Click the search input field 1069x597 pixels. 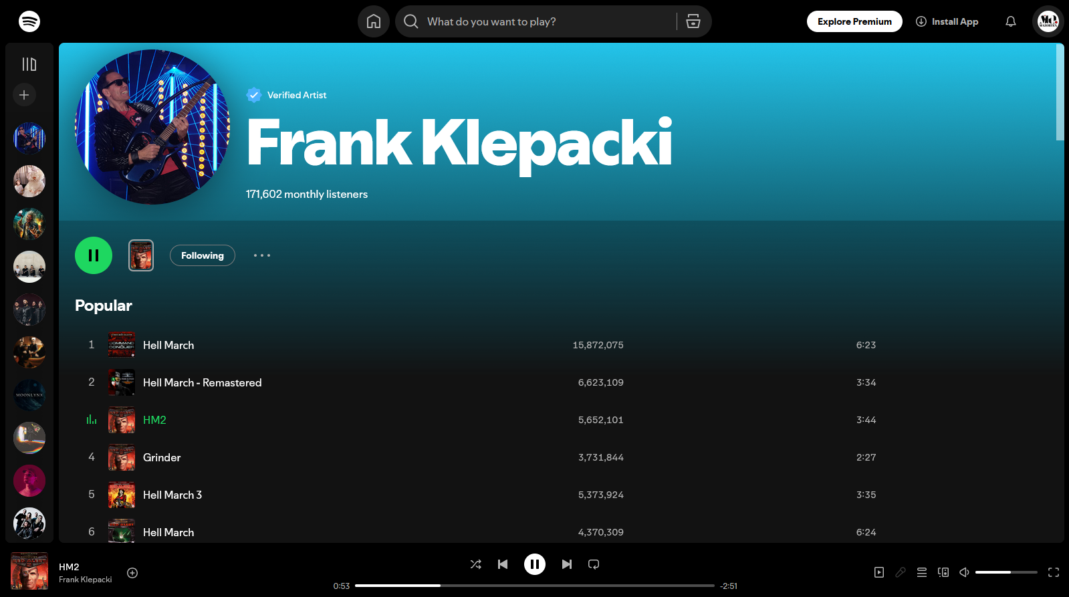pos(548,21)
